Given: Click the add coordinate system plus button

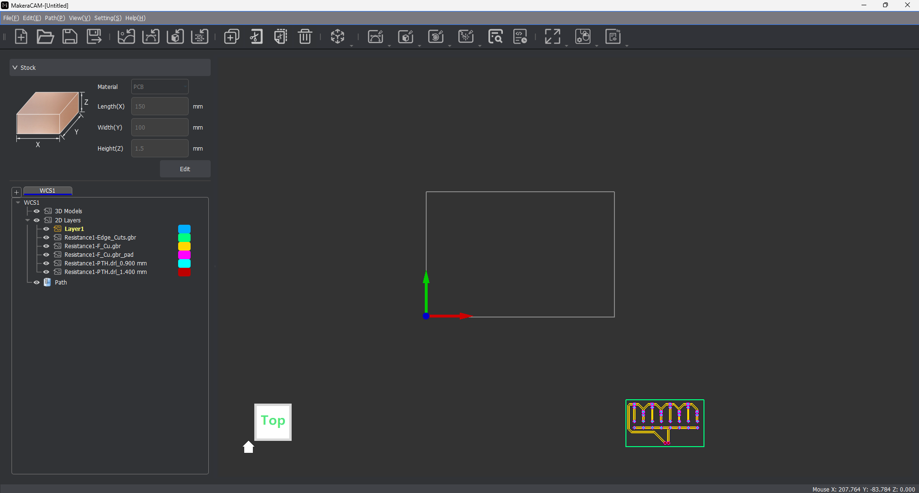Looking at the screenshot, I should point(16,192).
